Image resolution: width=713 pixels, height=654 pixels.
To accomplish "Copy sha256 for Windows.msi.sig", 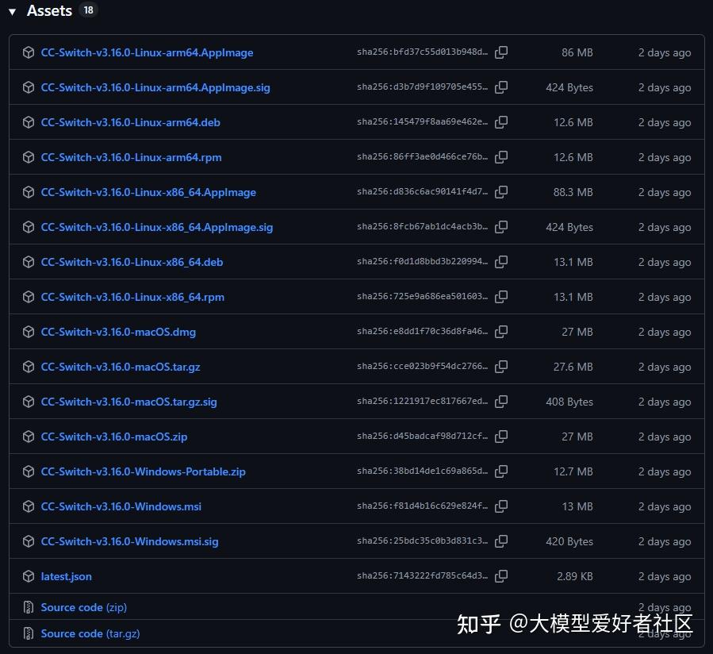I will tap(501, 541).
